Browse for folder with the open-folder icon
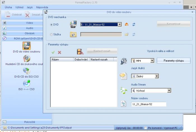Viewport: 196px width, 132px height. click(127, 34)
